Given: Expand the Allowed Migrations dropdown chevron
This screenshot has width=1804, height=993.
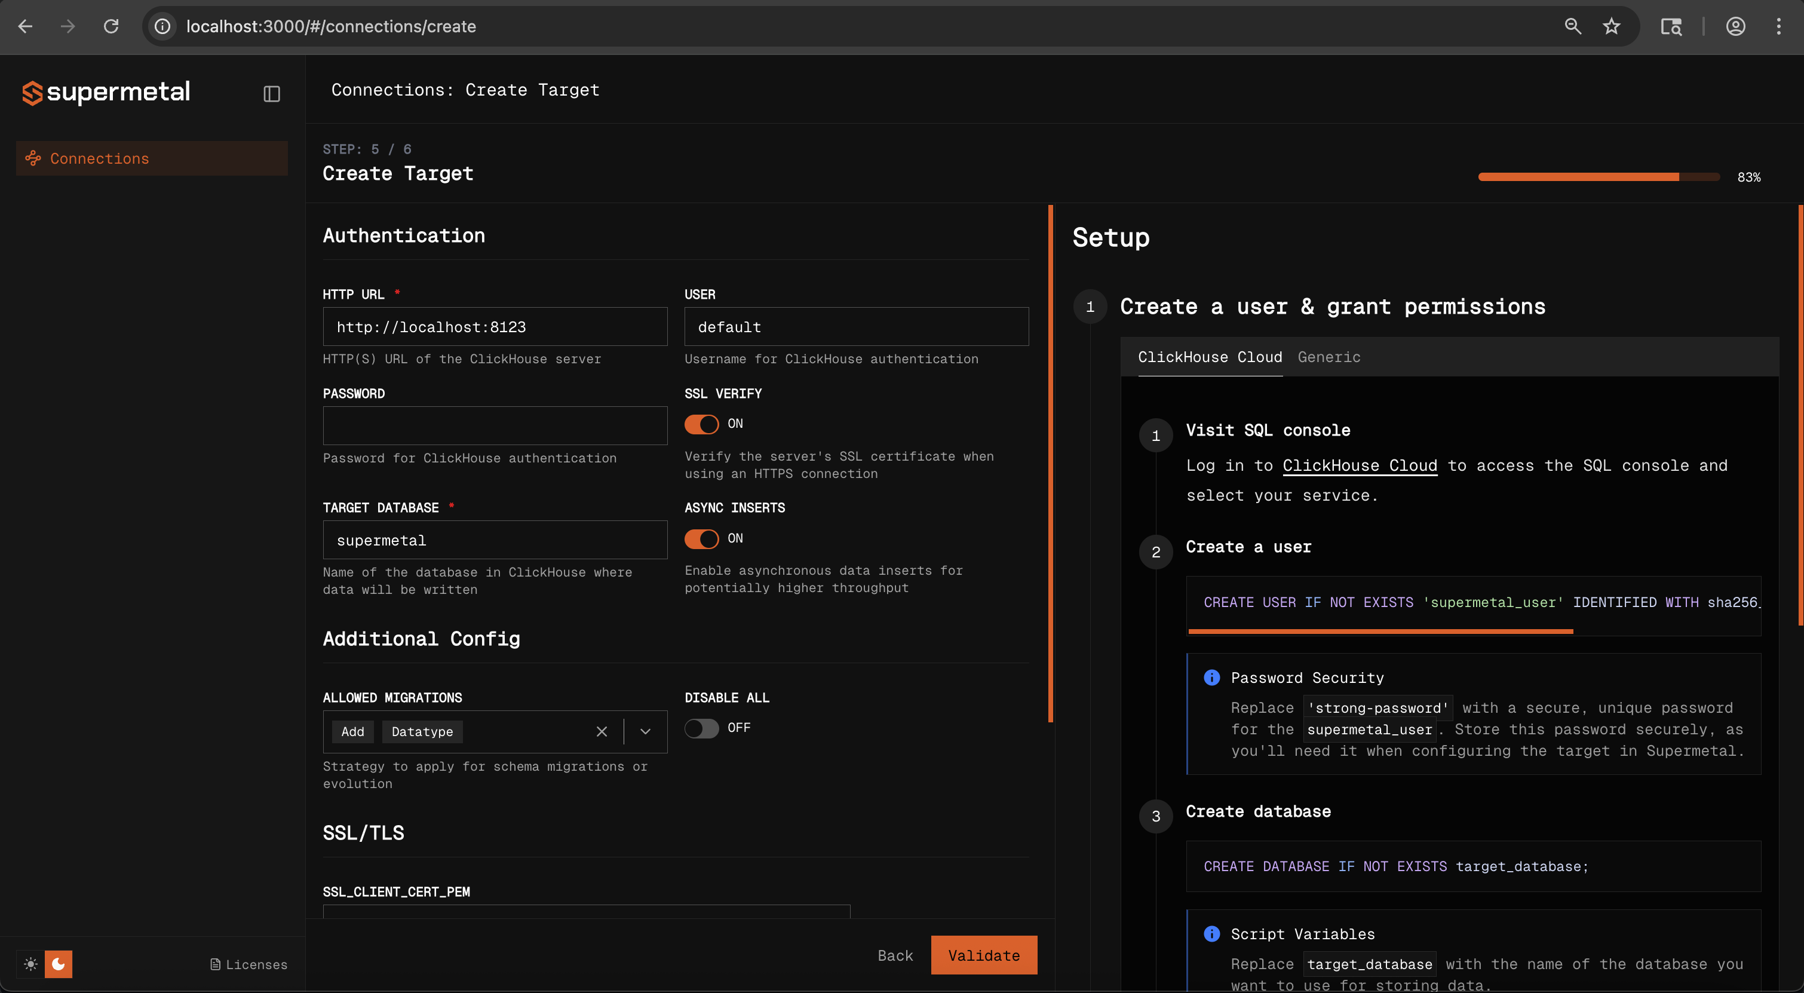Looking at the screenshot, I should point(645,731).
